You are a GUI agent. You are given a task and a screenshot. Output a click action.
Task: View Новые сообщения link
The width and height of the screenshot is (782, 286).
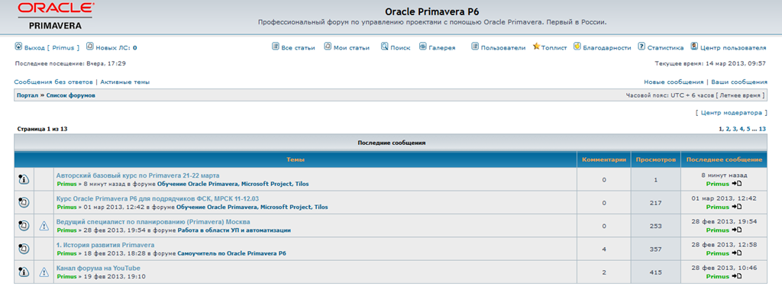point(674,82)
